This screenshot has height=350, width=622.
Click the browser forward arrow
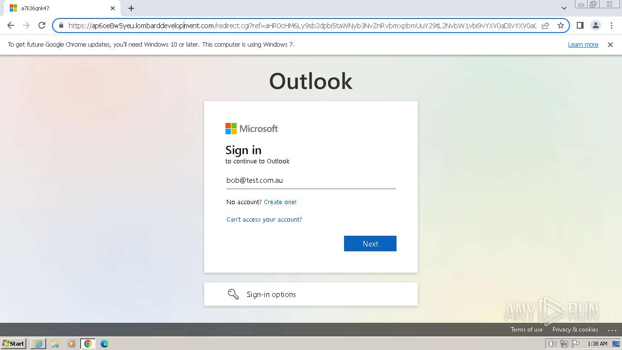(x=26, y=25)
